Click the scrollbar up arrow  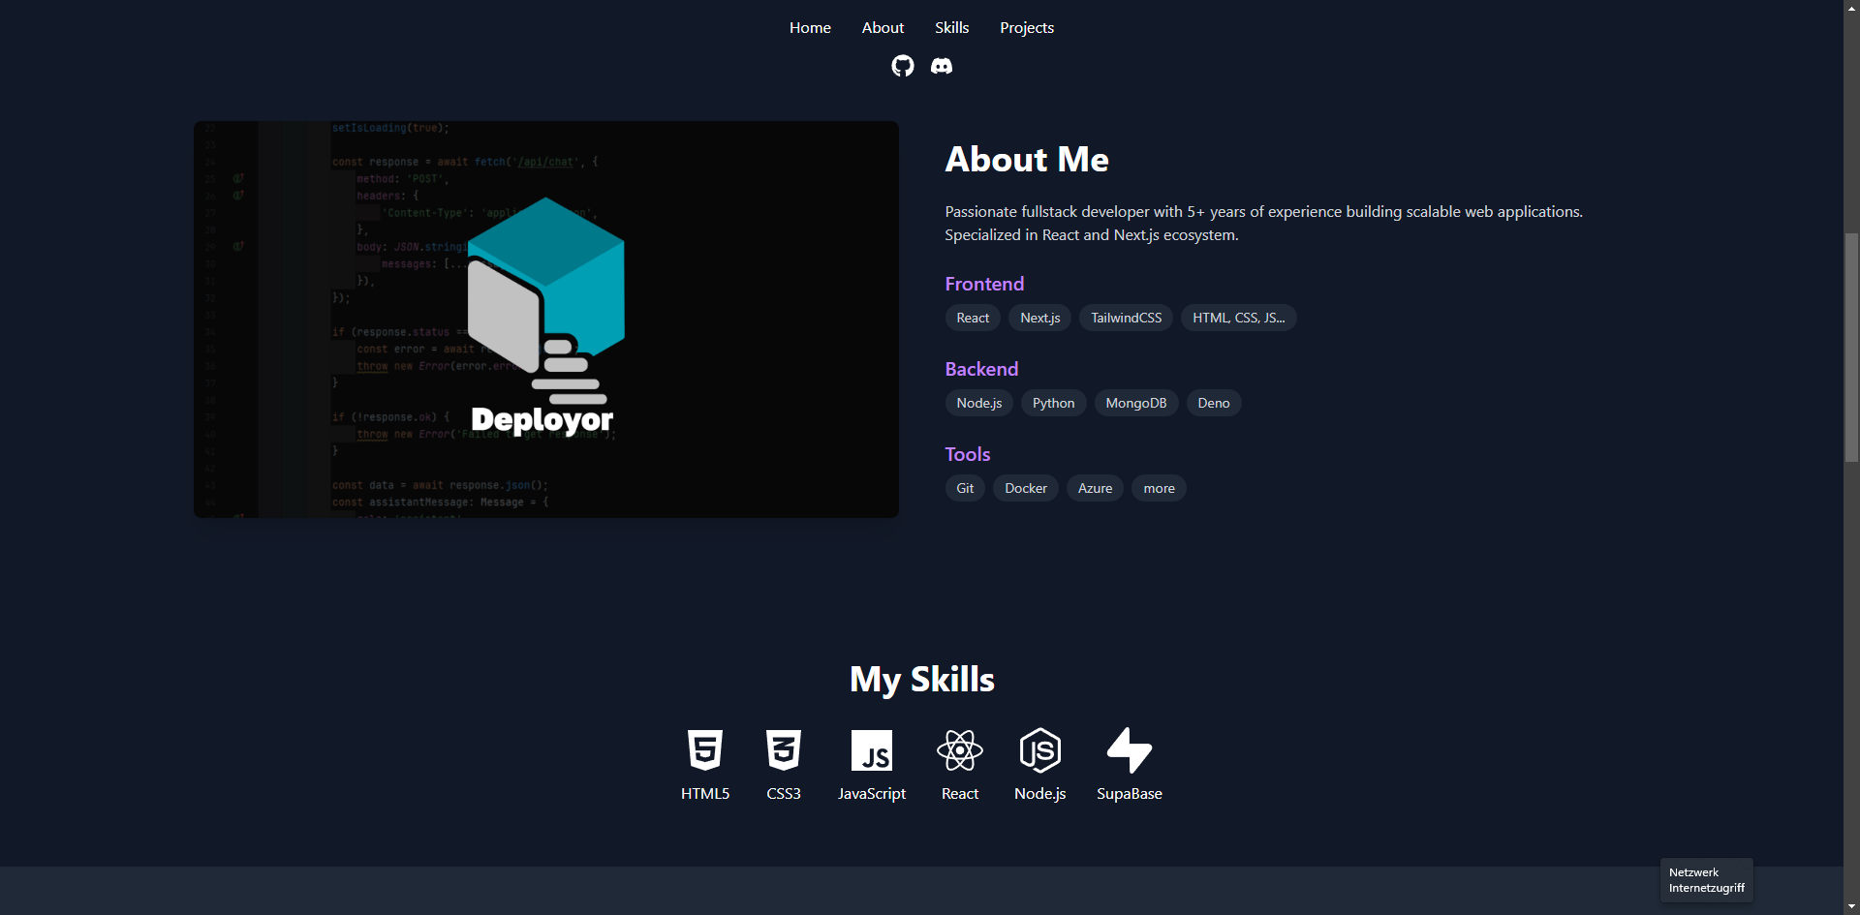click(1851, 7)
